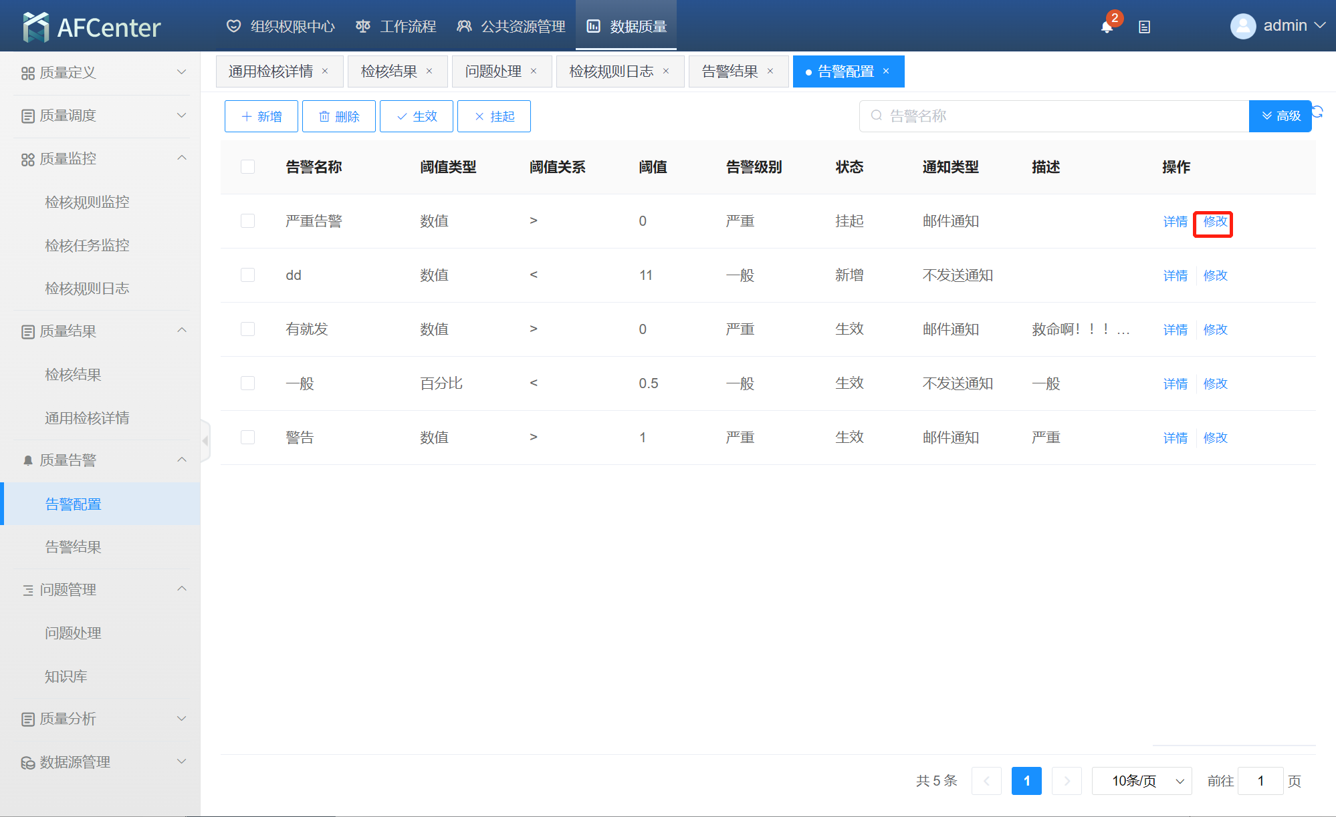This screenshot has height=817, width=1336.
Task: Switch to the 告警结果 tab
Action: [x=730, y=71]
